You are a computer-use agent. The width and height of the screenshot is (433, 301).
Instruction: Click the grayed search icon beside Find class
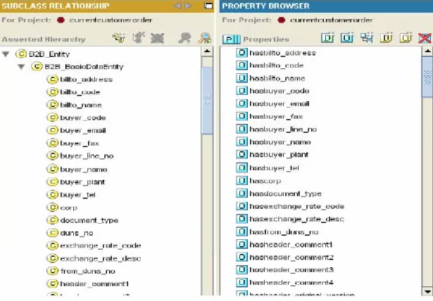click(x=184, y=38)
